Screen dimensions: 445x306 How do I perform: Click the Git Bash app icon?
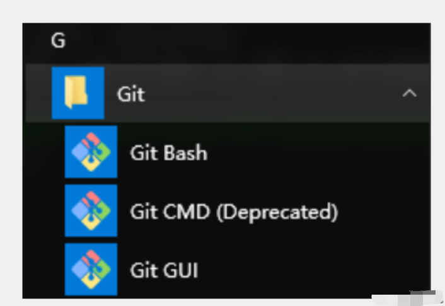91,152
